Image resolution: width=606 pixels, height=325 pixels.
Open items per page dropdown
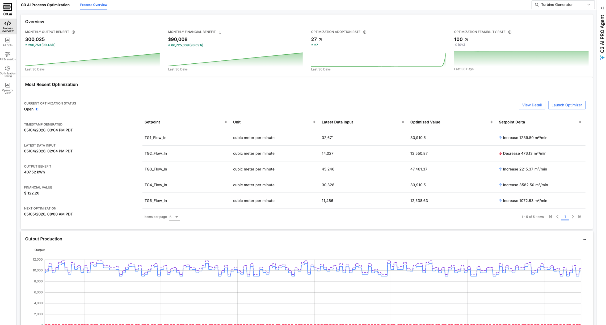tap(174, 217)
